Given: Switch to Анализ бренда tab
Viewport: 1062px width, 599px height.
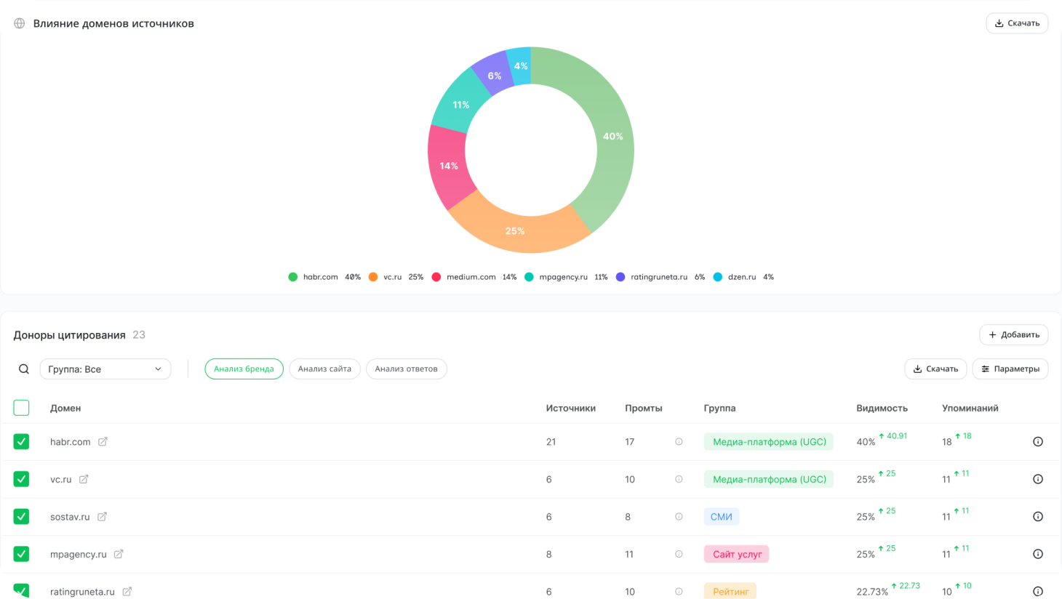Looking at the screenshot, I should [x=244, y=369].
